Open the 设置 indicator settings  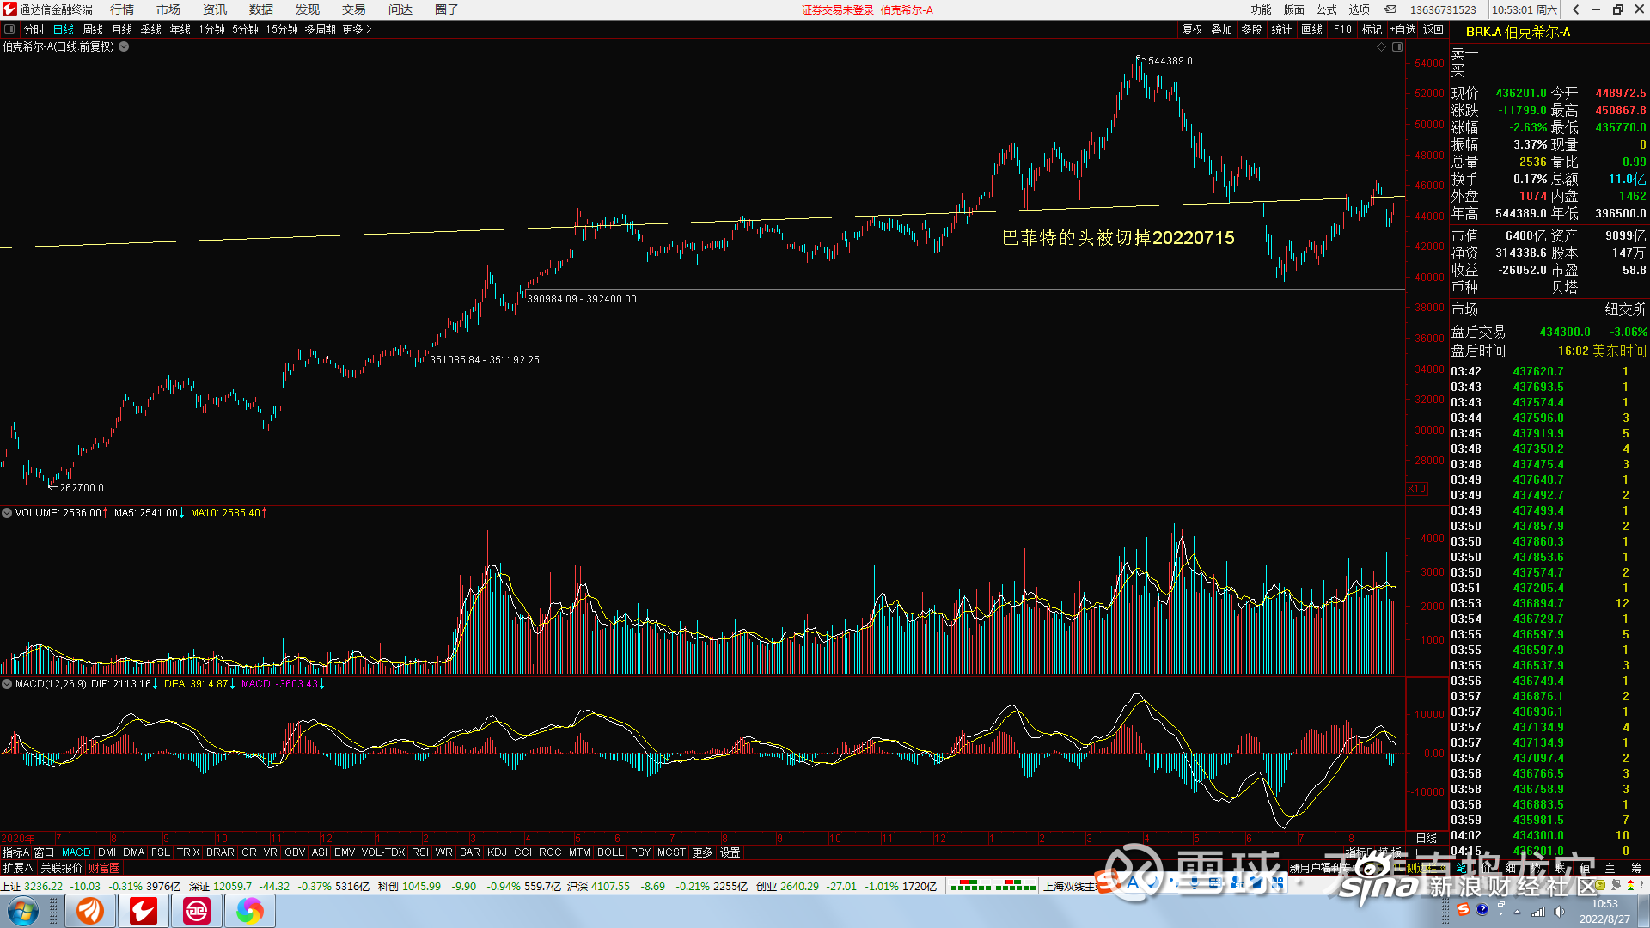pyautogui.click(x=730, y=852)
